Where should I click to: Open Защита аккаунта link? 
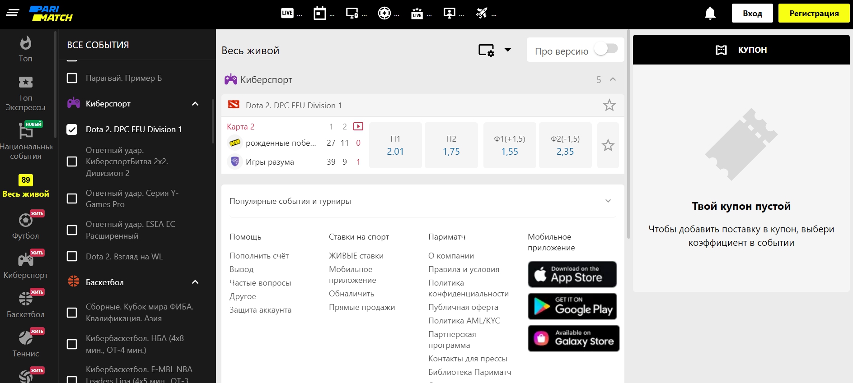pos(260,310)
